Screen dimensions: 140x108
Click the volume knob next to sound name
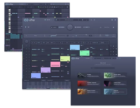[x=113, y=27]
